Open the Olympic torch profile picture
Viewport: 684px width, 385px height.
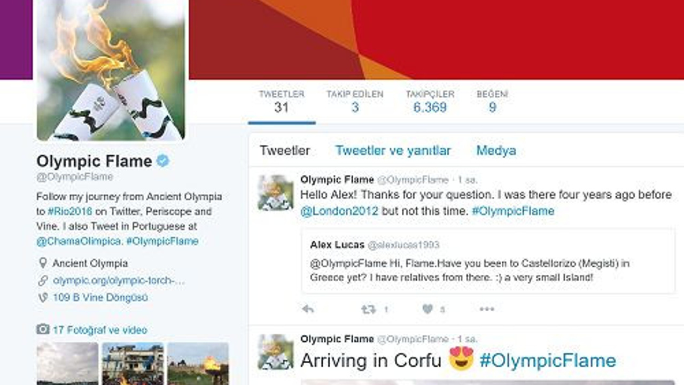111,70
